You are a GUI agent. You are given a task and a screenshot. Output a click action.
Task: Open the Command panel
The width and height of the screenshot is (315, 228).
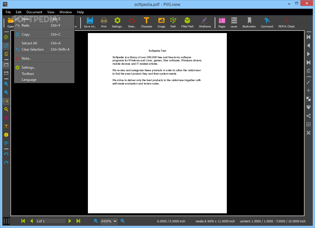(267, 22)
